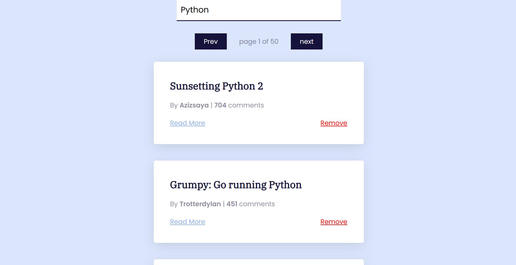Remove the Grumpy: Go running Python article
The image size is (516, 265).
[x=334, y=222]
